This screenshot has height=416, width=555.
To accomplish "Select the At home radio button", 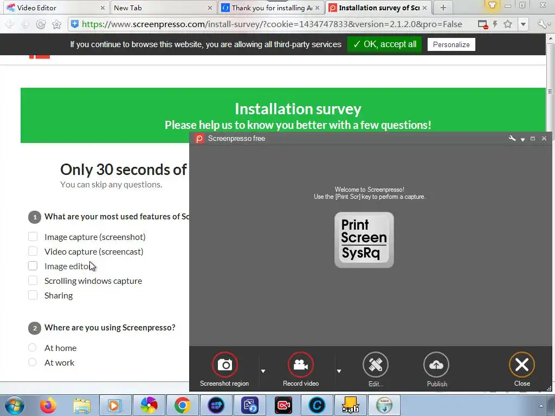I will click(32, 348).
